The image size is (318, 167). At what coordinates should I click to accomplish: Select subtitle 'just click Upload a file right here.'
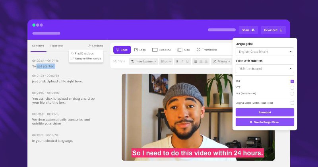click(x=57, y=81)
